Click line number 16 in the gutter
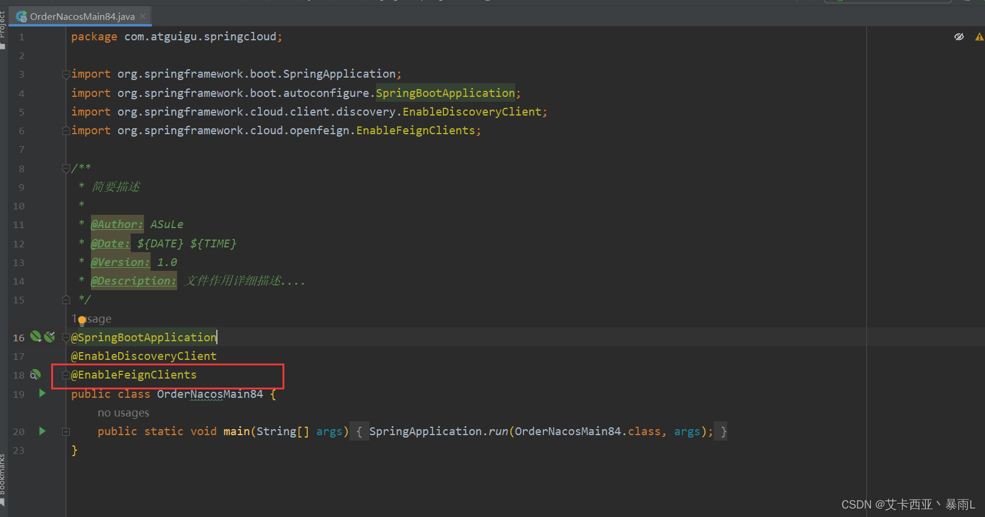The image size is (985, 517). pos(19,338)
